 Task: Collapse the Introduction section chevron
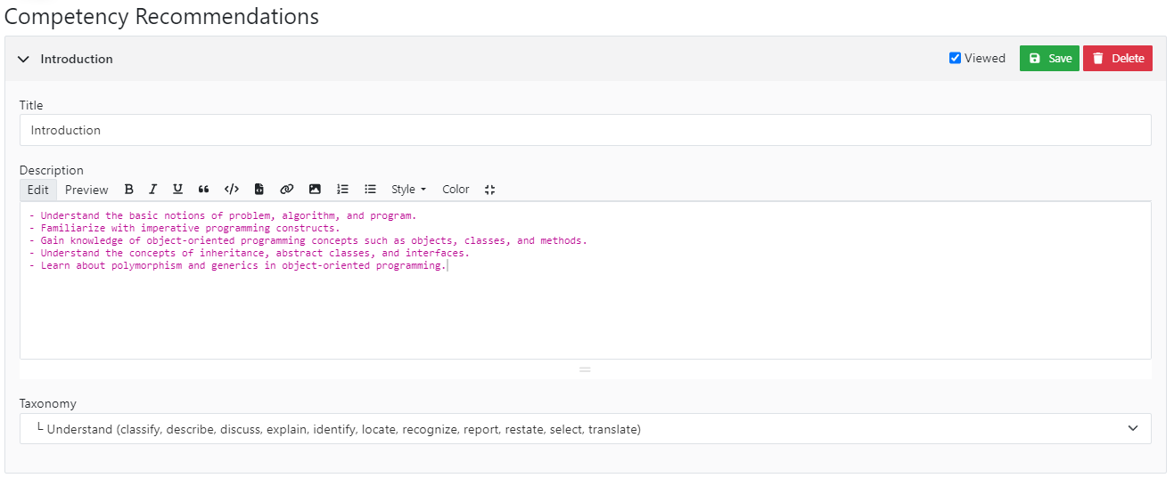24,59
